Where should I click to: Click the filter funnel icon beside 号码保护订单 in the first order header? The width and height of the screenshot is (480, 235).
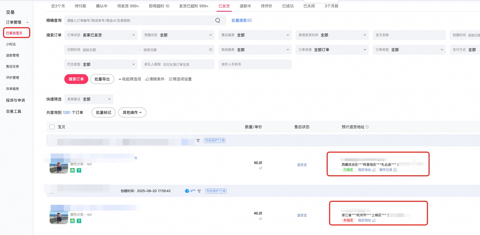[x=198, y=141]
